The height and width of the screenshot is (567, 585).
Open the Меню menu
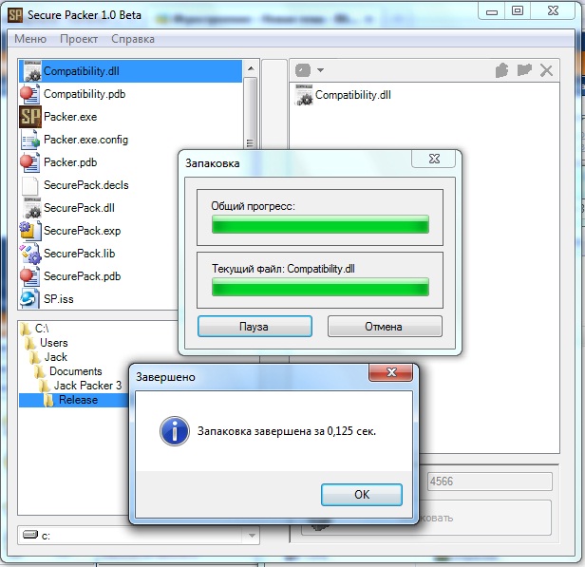pos(30,39)
